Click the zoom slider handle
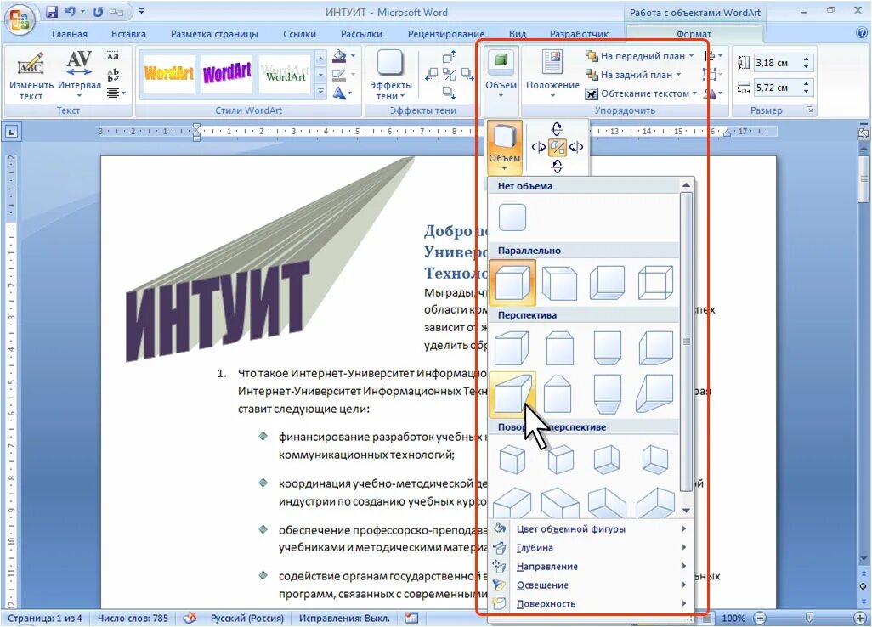Image resolution: width=872 pixels, height=627 pixels. [x=809, y=618]
